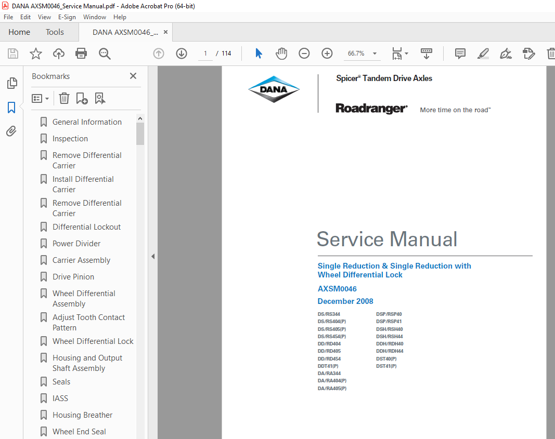Open the Wheel Differential Lock bookmark
Screen dimensions: 555x439
point(93,341)
